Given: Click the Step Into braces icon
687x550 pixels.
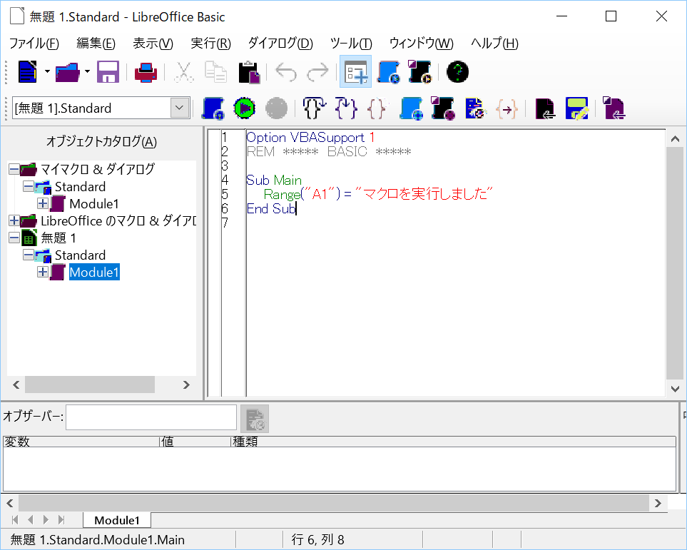Looking at the screenshot, I should point(346,108).
